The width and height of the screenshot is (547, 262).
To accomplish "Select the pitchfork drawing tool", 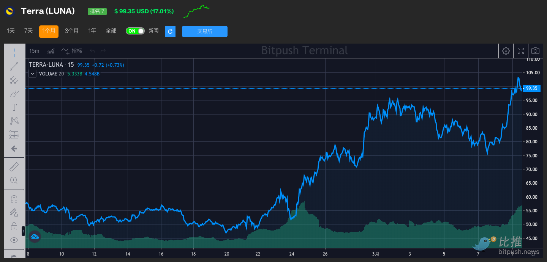I will point(14,80).
